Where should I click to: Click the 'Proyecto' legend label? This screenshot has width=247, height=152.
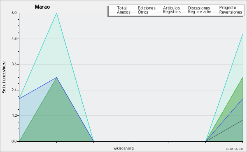coord(228,8)
